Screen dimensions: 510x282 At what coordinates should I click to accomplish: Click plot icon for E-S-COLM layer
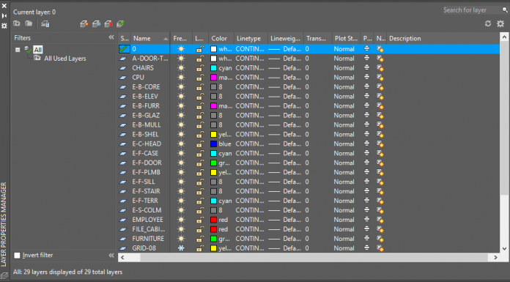[367, 210]
